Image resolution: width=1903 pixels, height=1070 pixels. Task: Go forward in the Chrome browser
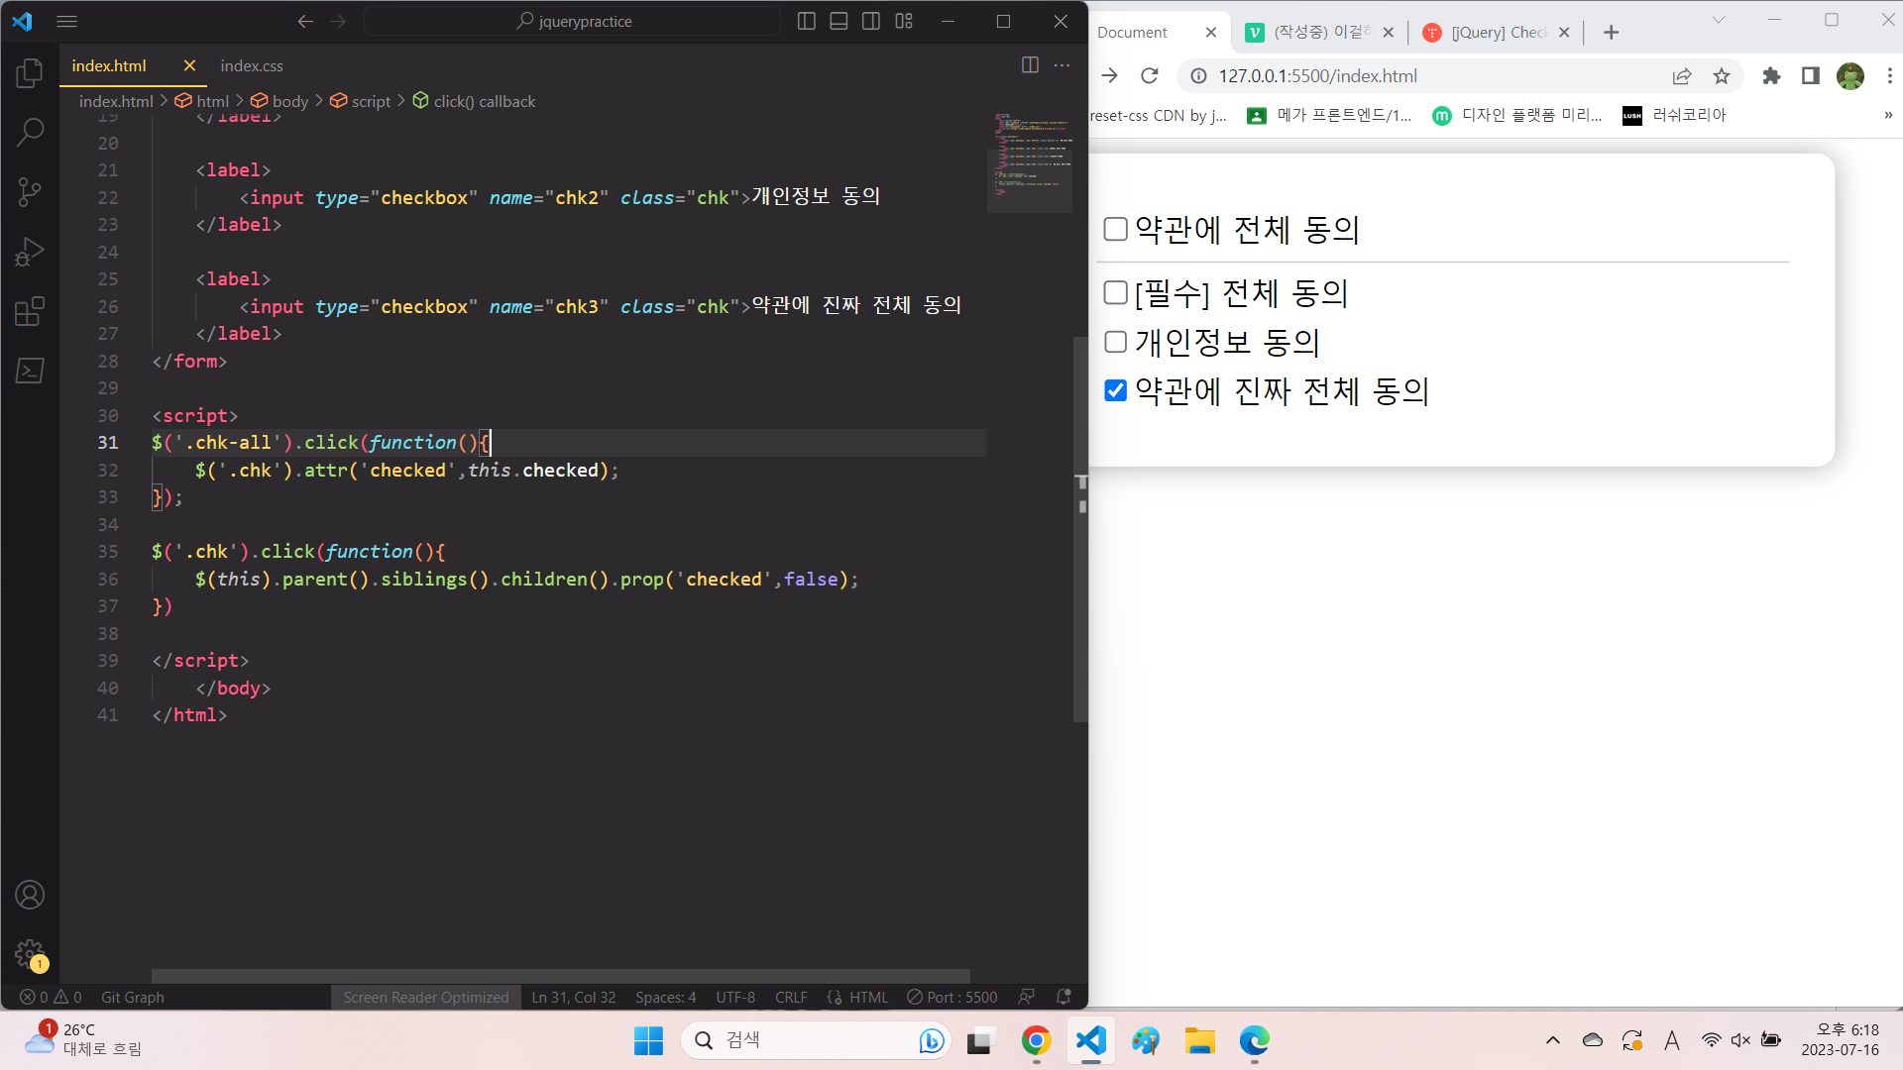(x=1109, y=75)
